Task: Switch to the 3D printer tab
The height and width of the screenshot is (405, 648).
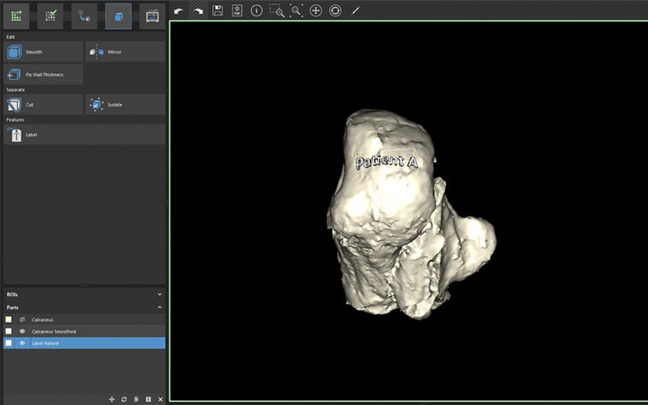Action: click(152, 14)
